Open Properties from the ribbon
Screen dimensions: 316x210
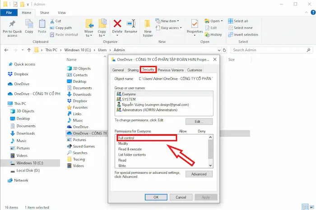(195, 24)
